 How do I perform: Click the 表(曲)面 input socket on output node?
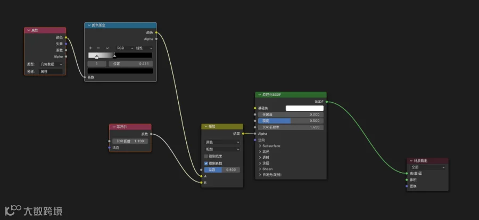[407, 173]
